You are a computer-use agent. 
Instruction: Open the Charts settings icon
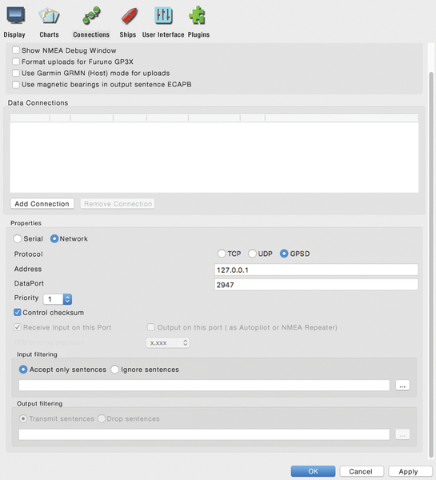[49, 16]
